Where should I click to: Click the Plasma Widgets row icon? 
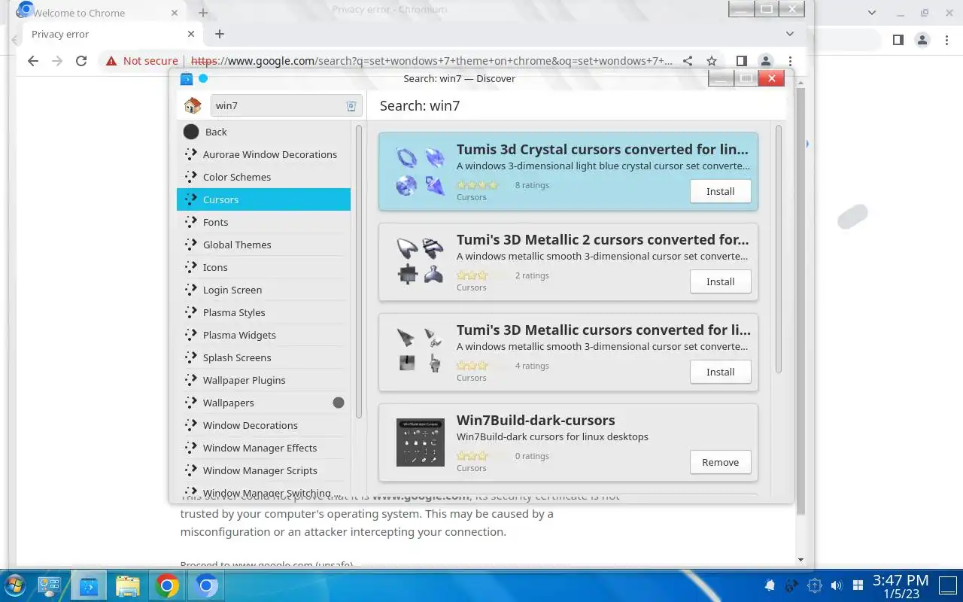[x=191, y=335]
